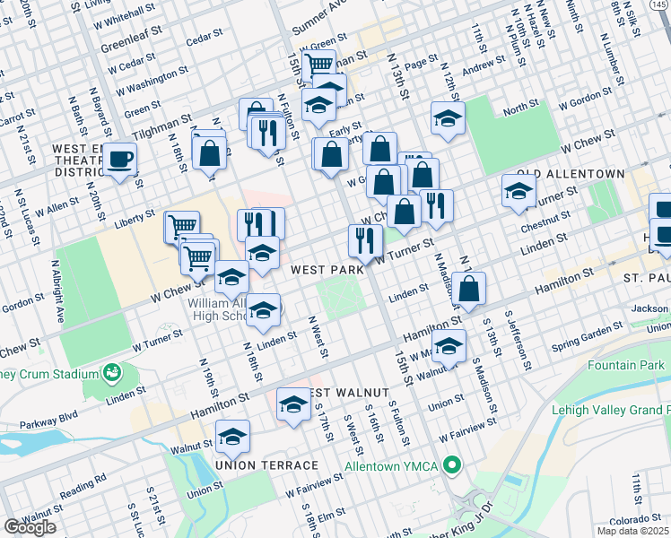This screenshot has width=671, height=538.
Task: Open the fork and knife marker near N 12th and Chew
Action: [x=436, y=204]
